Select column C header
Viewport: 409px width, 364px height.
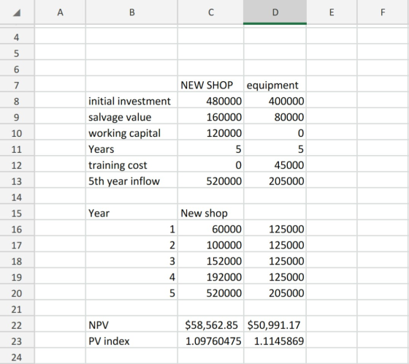tap(211, 12)
